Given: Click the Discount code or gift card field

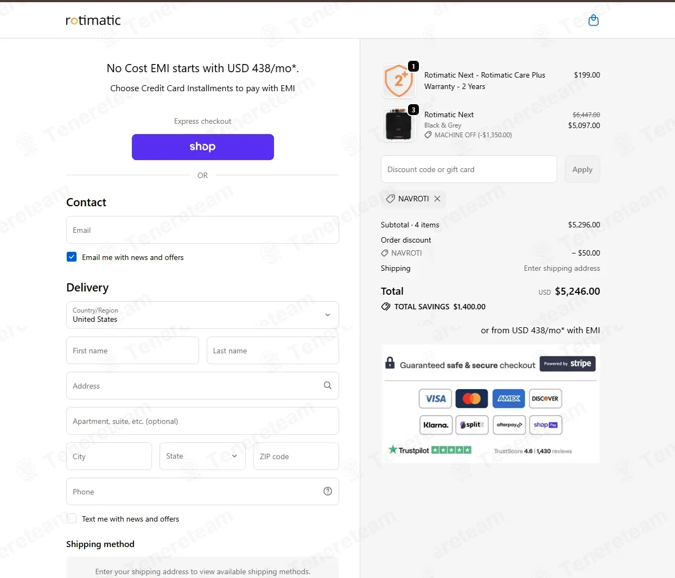Looking at the screenshot, I should pos(469,169).
